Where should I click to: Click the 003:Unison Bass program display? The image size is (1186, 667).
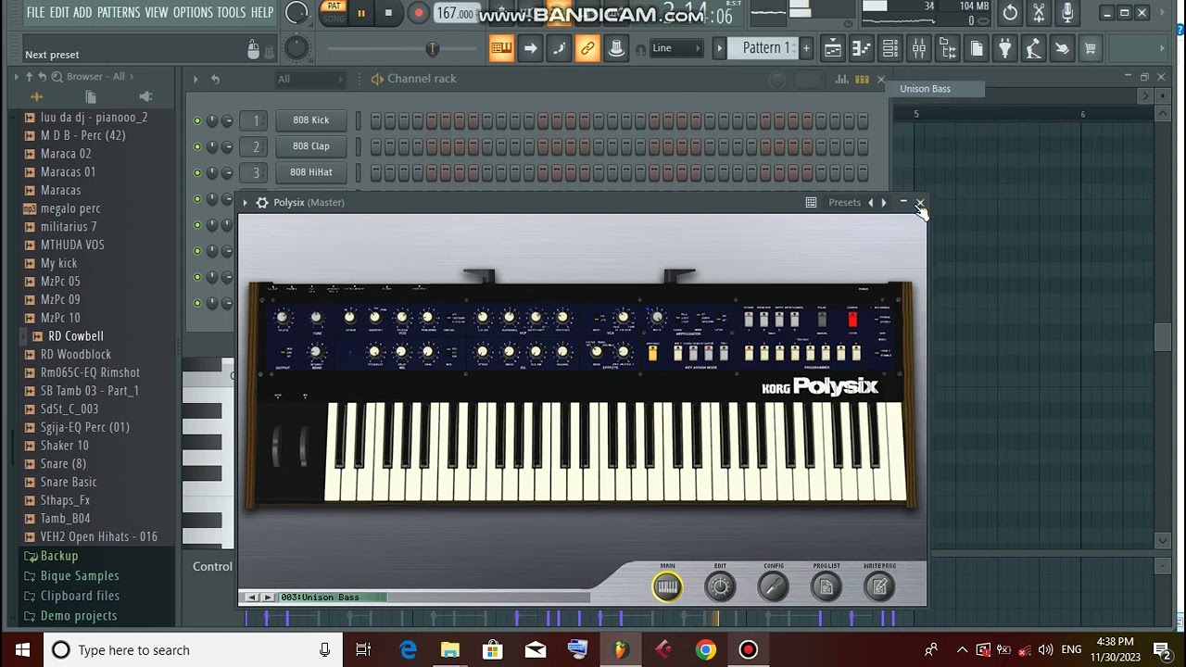[x=333, y=598]
